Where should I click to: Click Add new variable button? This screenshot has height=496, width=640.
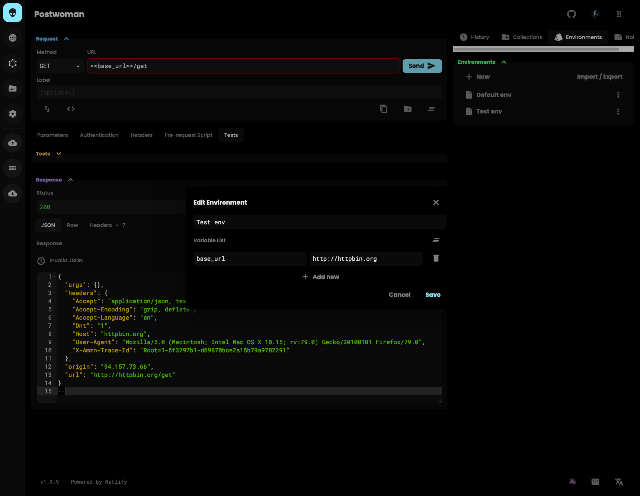point(320,277)
